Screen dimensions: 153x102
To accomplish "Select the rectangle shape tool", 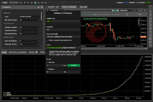I will tap(150, 42).
